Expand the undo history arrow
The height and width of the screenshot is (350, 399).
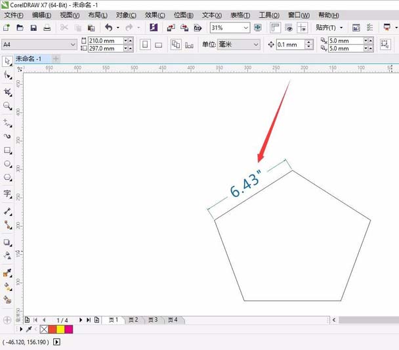118,28
